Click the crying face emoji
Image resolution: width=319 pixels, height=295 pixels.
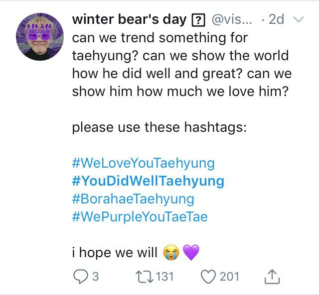pos(171,252)
